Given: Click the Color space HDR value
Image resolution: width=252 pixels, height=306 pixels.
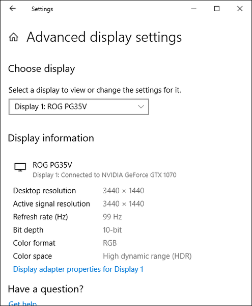Looking at the screenshot, I should click(x=147, y=256).
